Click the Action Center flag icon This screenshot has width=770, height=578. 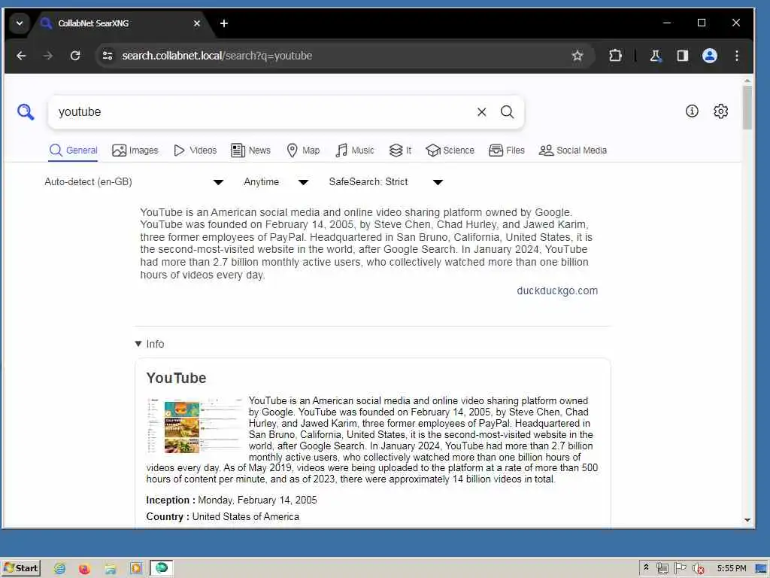(x=680, y=569)
